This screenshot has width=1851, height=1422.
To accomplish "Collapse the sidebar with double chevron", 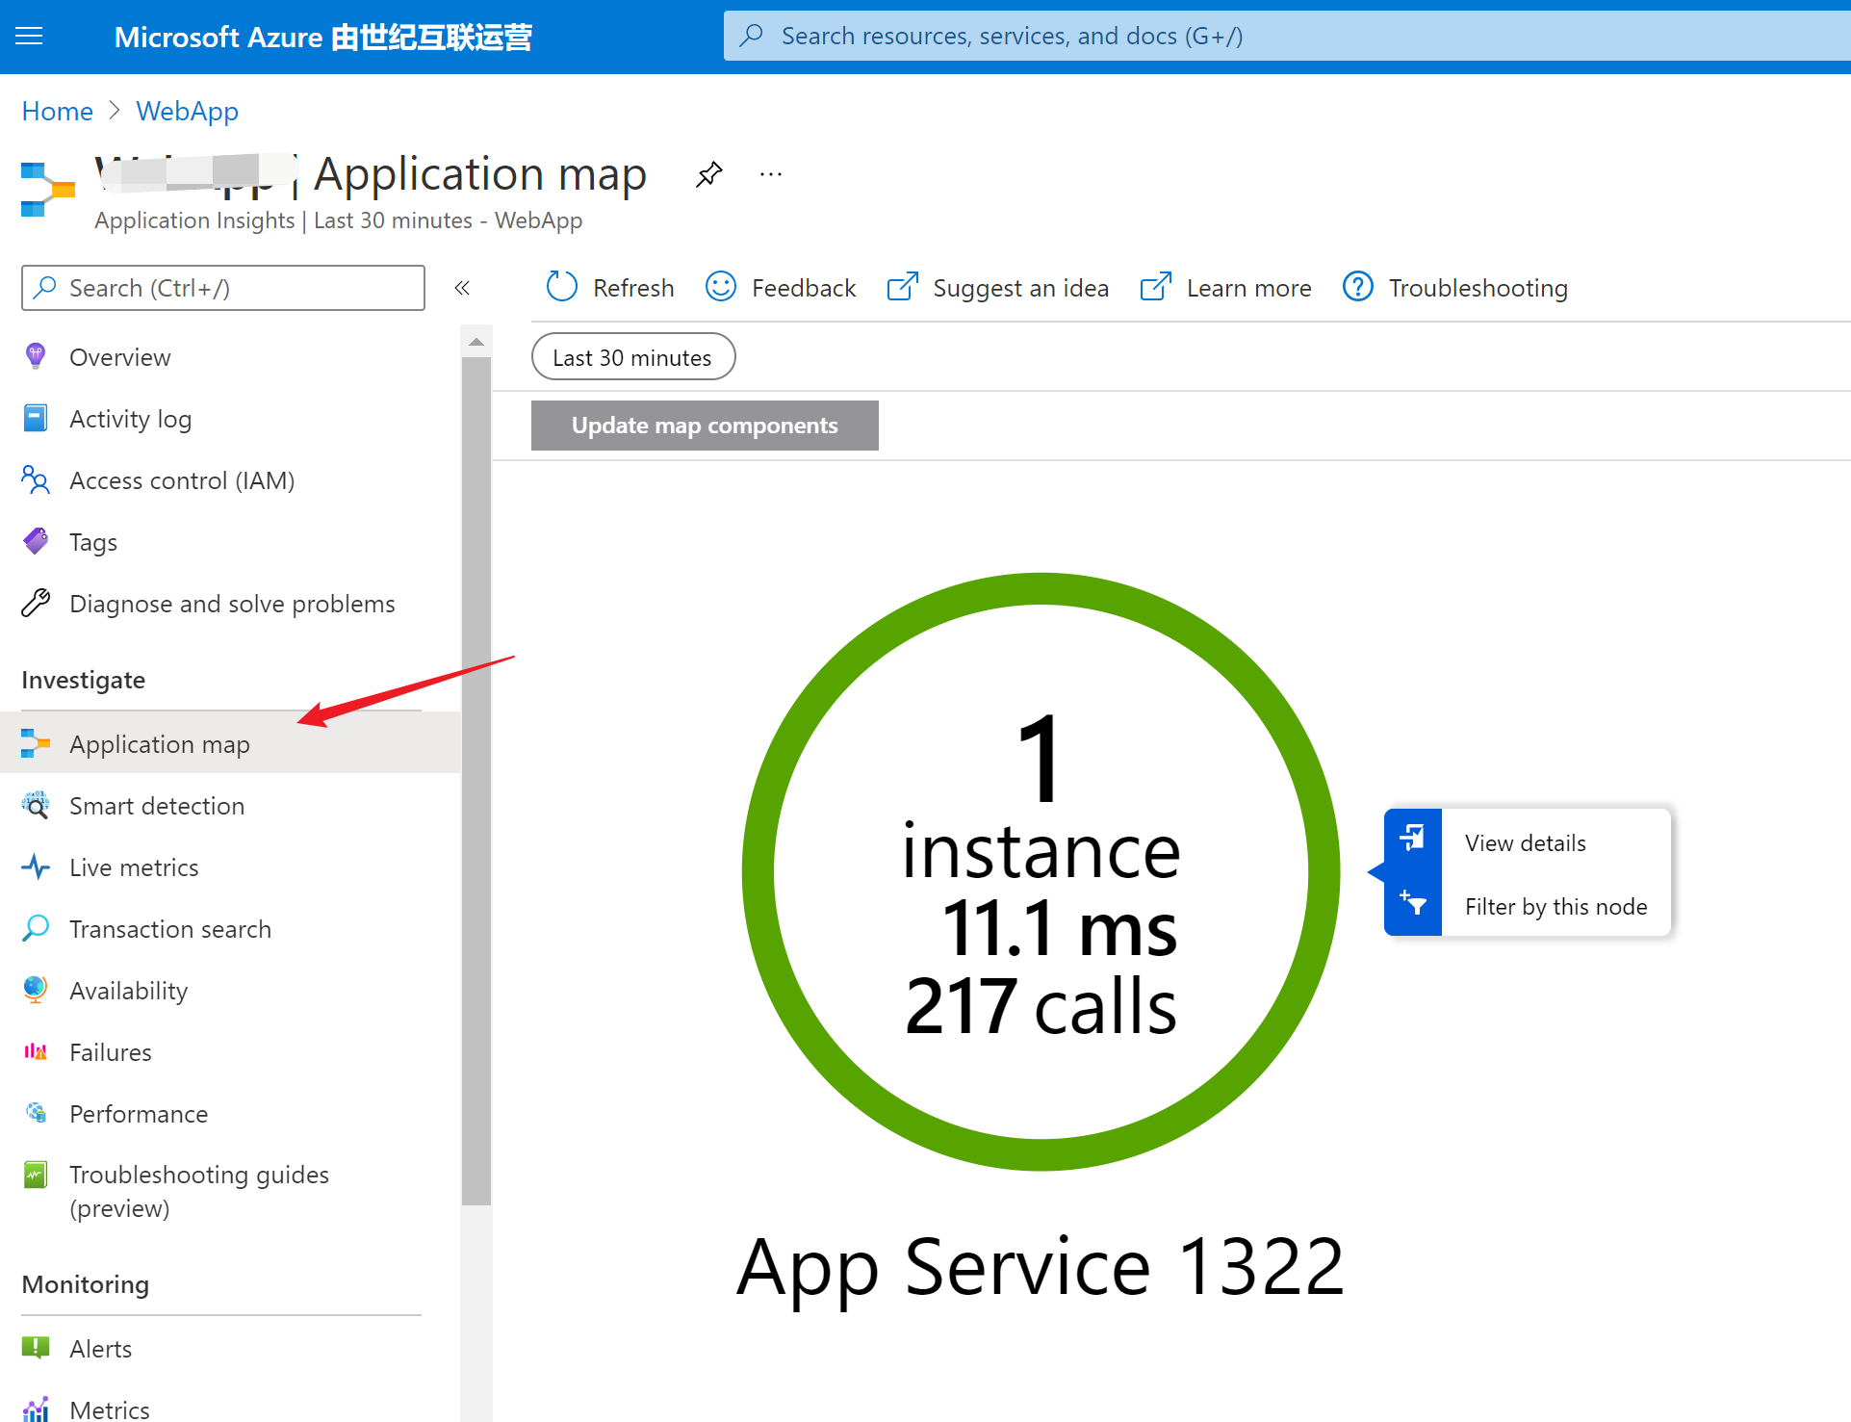I will point(462,288).
